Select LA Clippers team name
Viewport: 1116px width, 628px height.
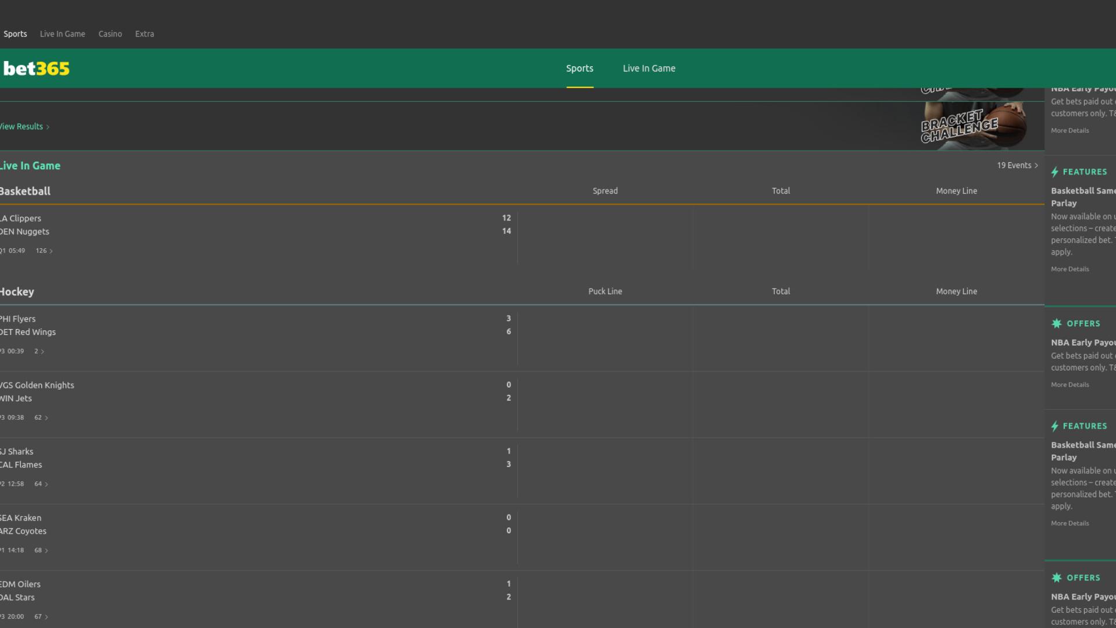(20, 219)
